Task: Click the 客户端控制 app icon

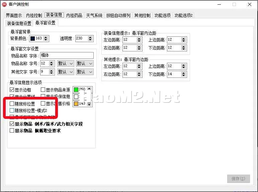Action: tap(4, 4)
